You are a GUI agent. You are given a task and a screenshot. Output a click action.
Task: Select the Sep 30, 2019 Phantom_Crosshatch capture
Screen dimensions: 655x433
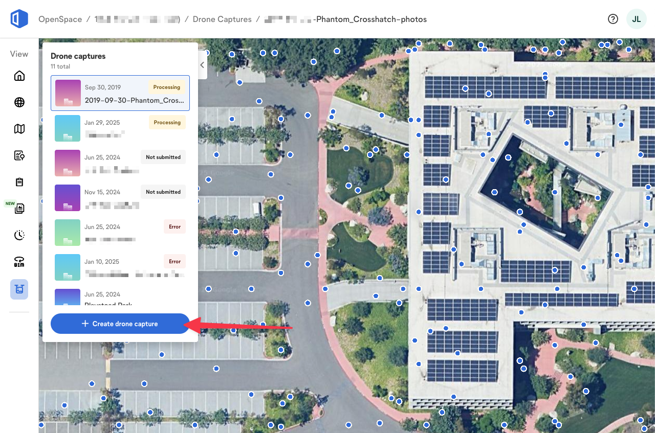120,93
